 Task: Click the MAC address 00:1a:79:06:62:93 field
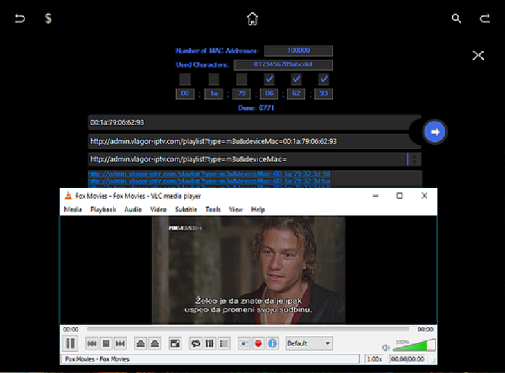pos(254,122)
